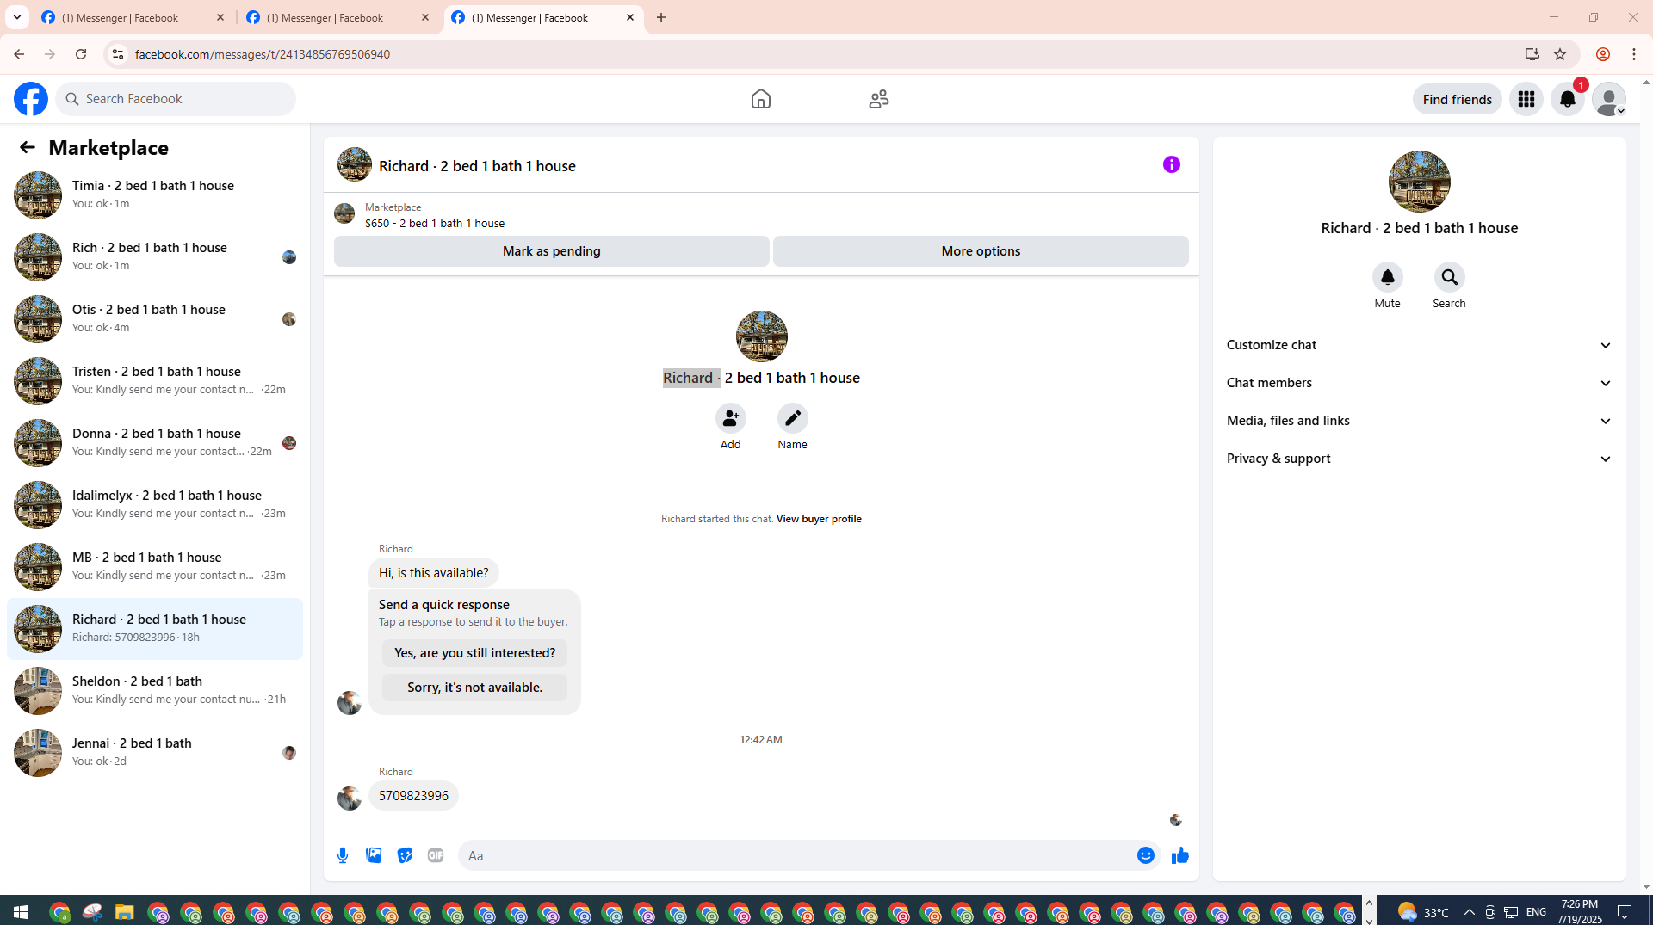The image size is (1653, 925).
Task: Open conversation information purple icon
Action: coord(1171,164)
